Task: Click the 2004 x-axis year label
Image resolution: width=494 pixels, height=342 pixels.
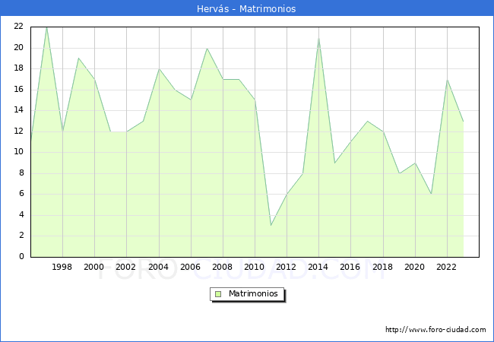Action: pyautogui.click(x=158, y=267)
